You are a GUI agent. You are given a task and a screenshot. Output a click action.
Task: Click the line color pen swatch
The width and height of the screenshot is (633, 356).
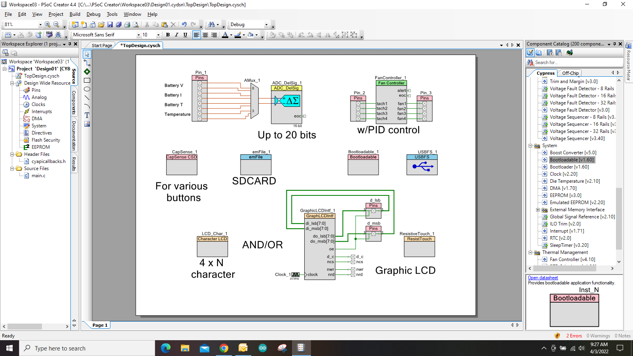pos(237,35)
